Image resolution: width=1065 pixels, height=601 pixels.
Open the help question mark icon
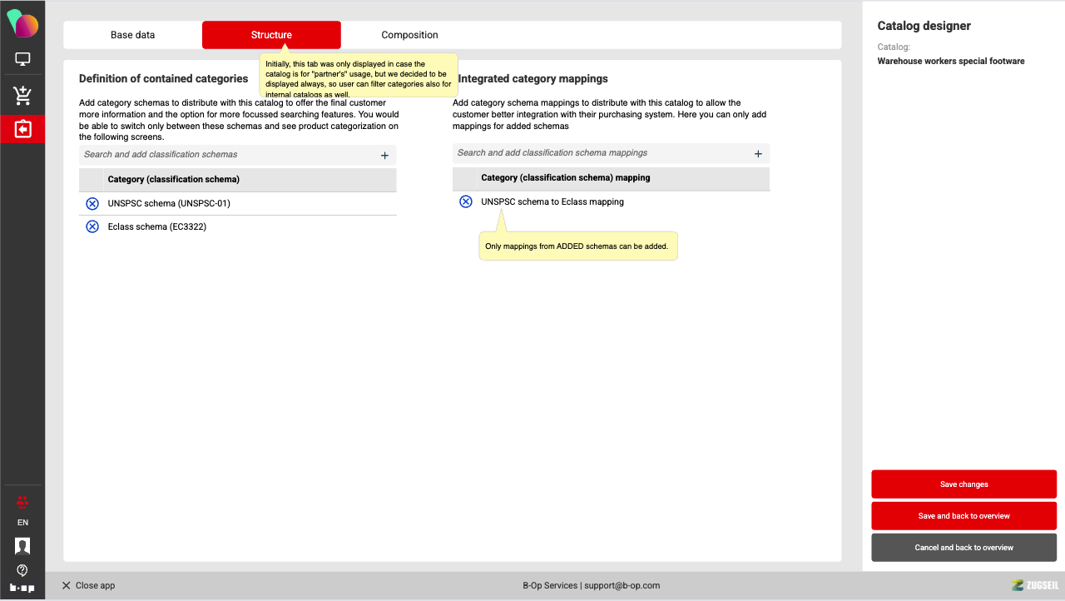(22, 570)
